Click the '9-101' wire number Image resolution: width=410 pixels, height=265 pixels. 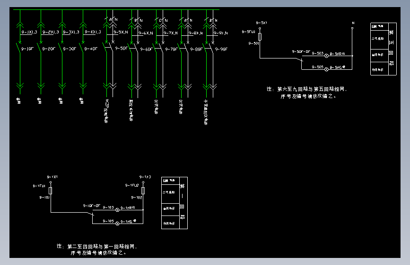click(44, 198)
